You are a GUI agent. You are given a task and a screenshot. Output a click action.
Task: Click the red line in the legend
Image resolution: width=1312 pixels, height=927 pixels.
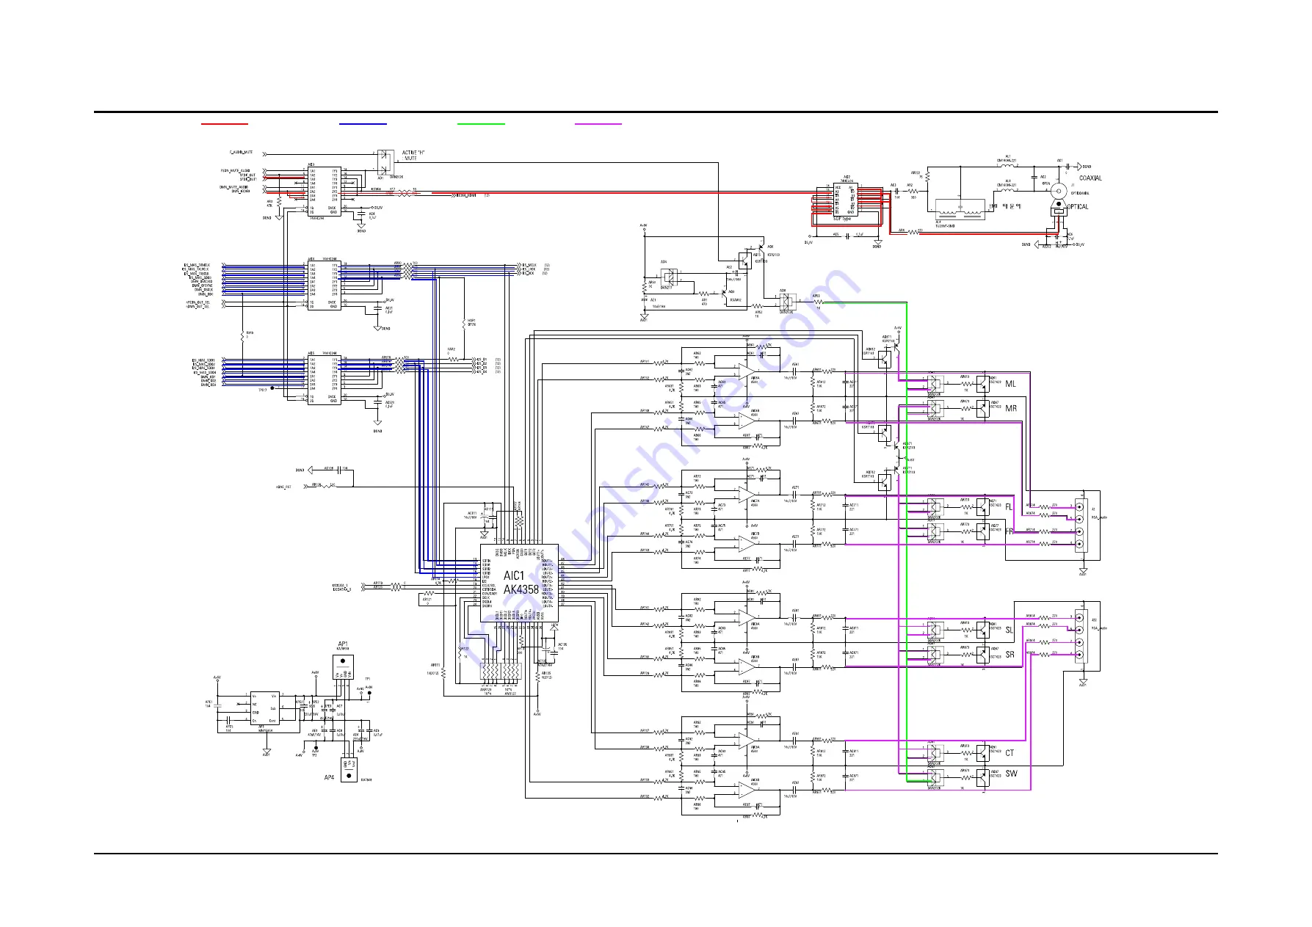pyautogui.click(x=225, y=124)
